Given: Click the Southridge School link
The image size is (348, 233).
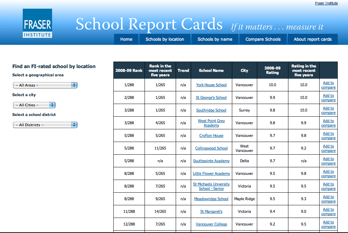Looking at the screenshot, I should (211, 110).
